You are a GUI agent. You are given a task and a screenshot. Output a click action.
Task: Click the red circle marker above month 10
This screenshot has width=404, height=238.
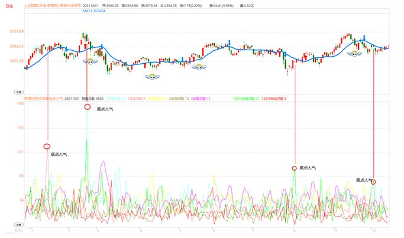(x=373, y=182)
